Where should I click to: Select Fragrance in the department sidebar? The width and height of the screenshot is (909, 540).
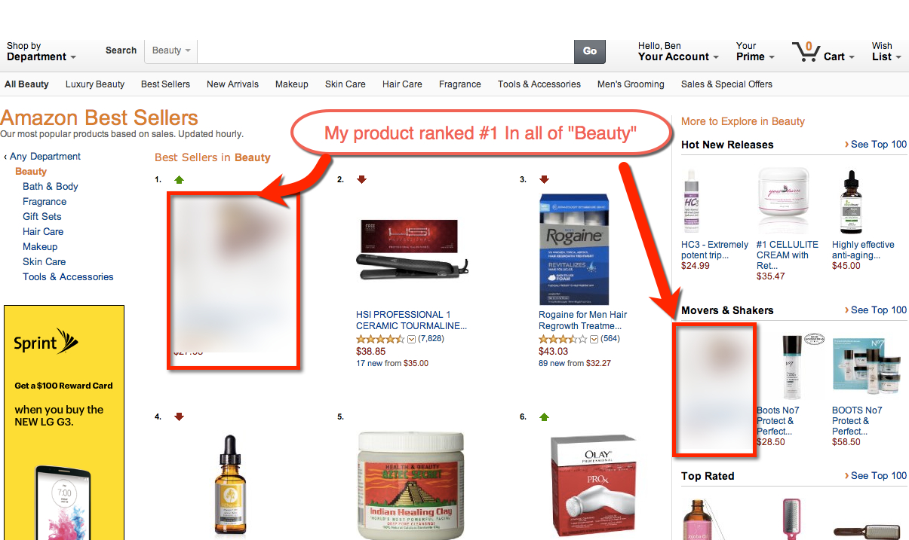45,202
